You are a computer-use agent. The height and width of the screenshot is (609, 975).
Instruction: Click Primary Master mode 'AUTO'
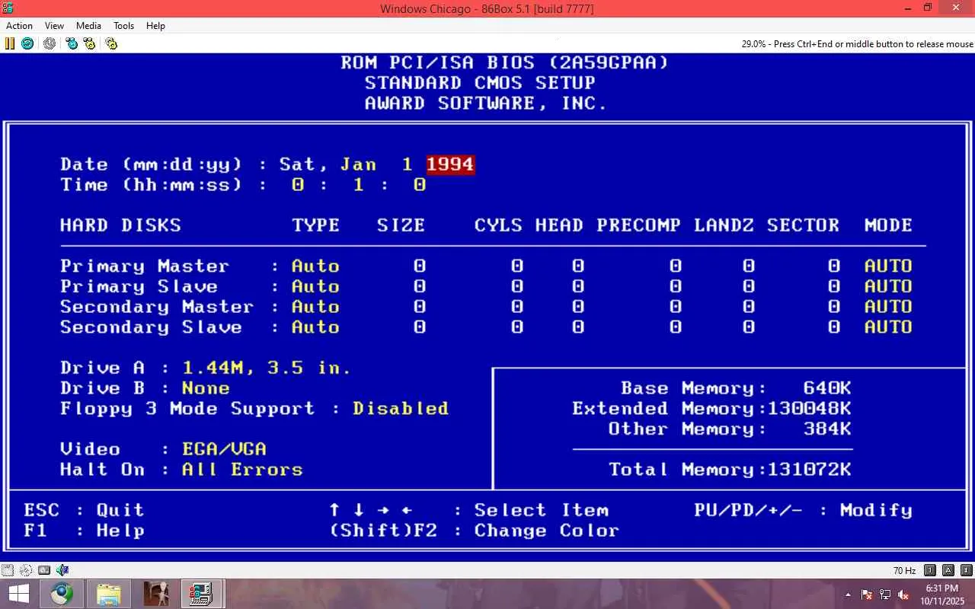point(888,266)
